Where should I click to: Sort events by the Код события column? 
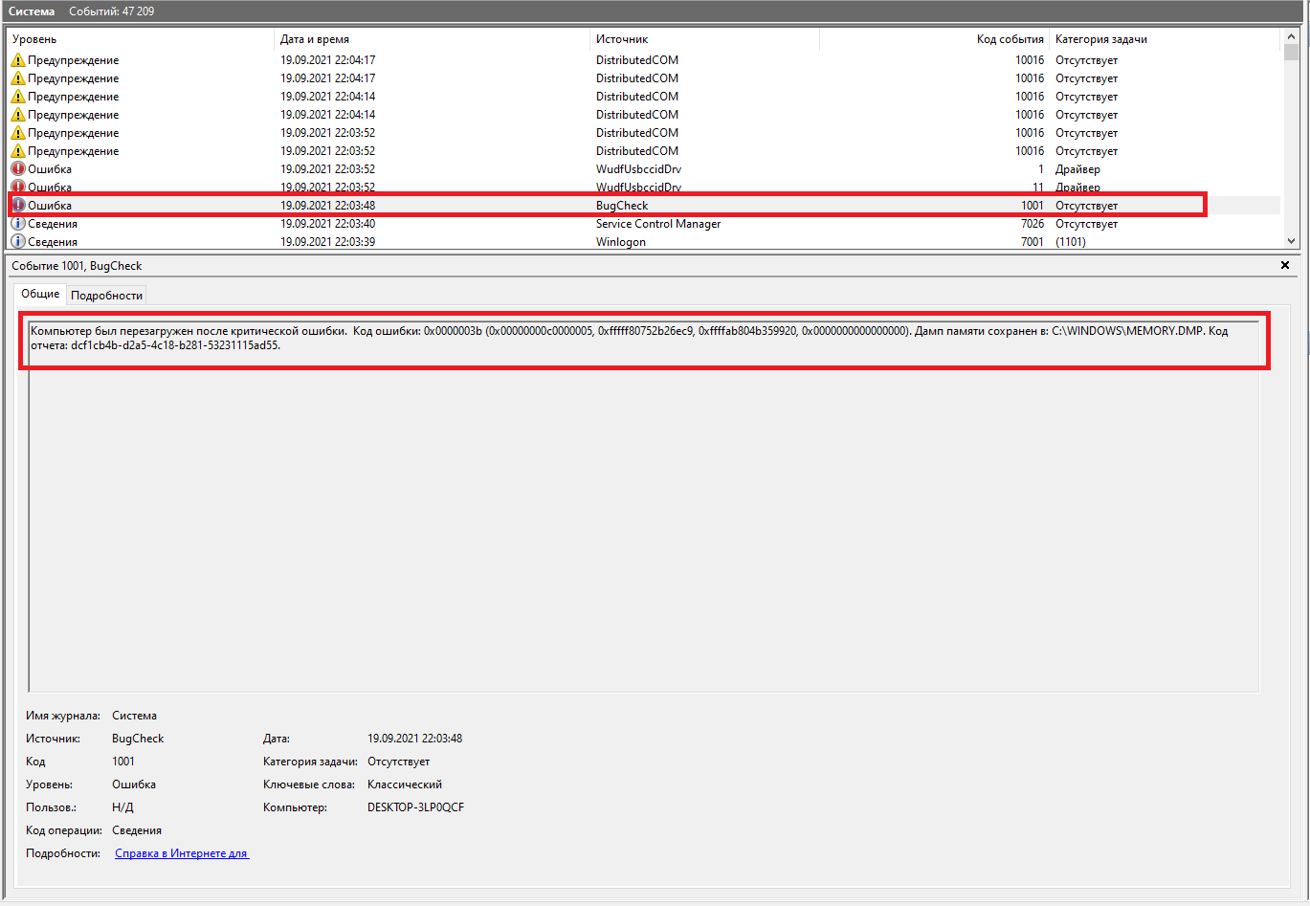[x=934, y=39]
